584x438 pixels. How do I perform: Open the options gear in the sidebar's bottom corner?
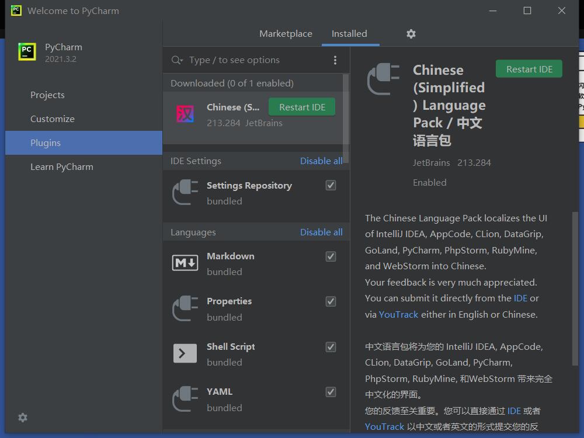click(23, 418)
